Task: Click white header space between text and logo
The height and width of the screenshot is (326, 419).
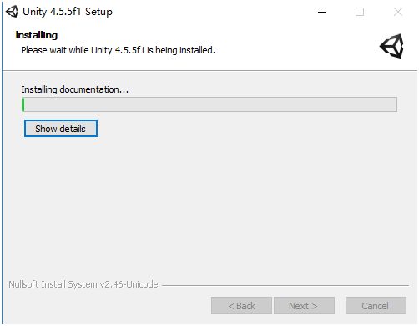Action: coord(295,46)
